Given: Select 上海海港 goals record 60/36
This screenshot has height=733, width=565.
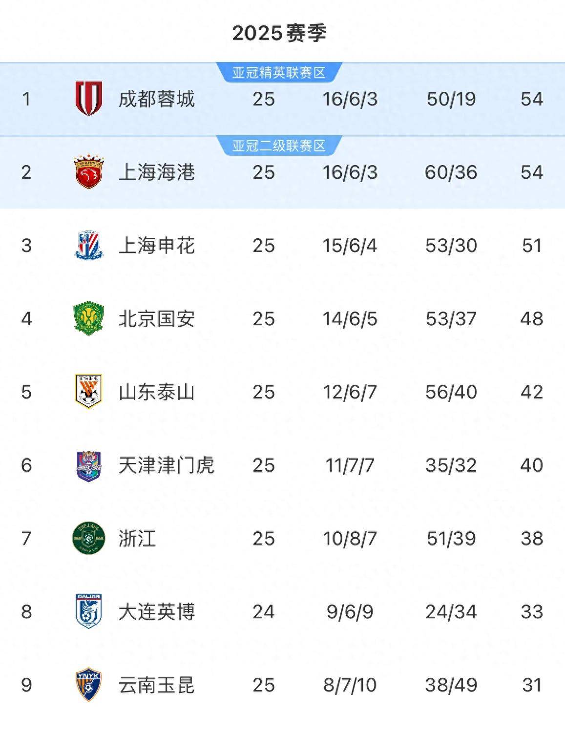Looking at the screenshot, I should 451,172.
